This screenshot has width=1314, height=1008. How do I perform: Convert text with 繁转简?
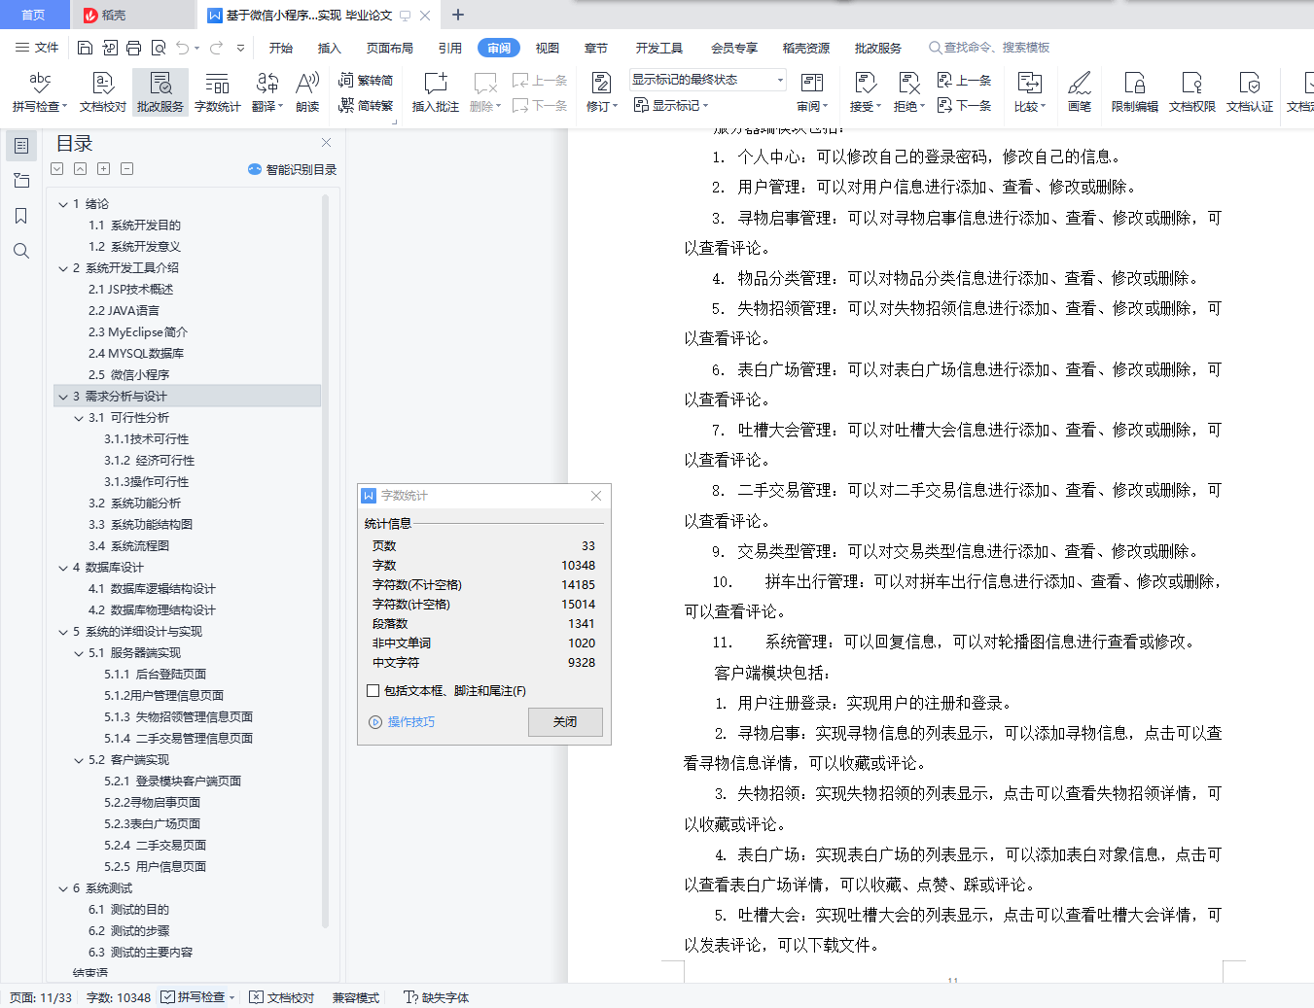pyautogui.click(x=366, y=80)
